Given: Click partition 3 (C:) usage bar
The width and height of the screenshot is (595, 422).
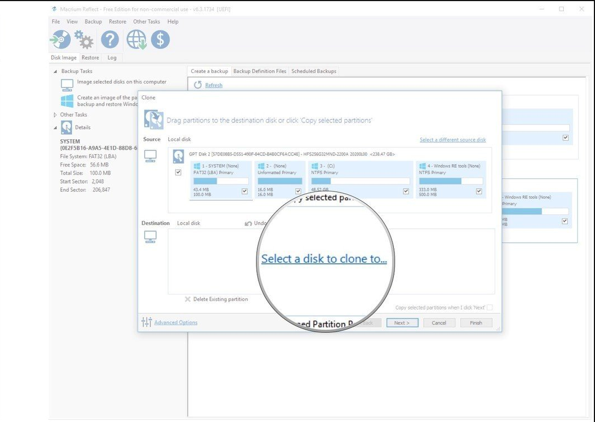Looking at the screenshot, I should coord(360,181).
